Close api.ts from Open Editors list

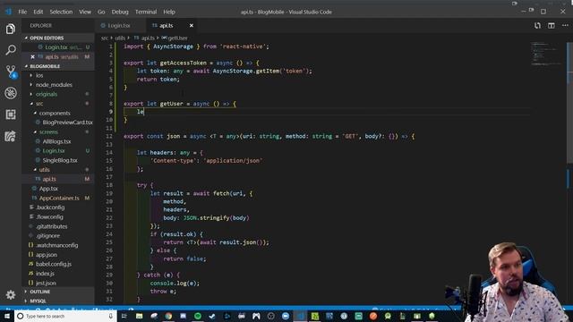tap(32, 56)
